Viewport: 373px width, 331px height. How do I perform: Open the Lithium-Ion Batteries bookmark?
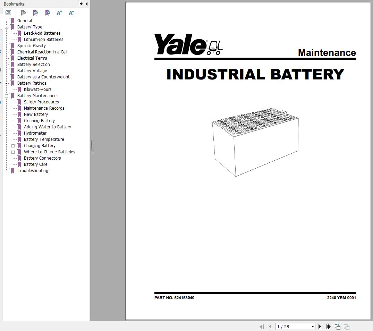[43, 40]
